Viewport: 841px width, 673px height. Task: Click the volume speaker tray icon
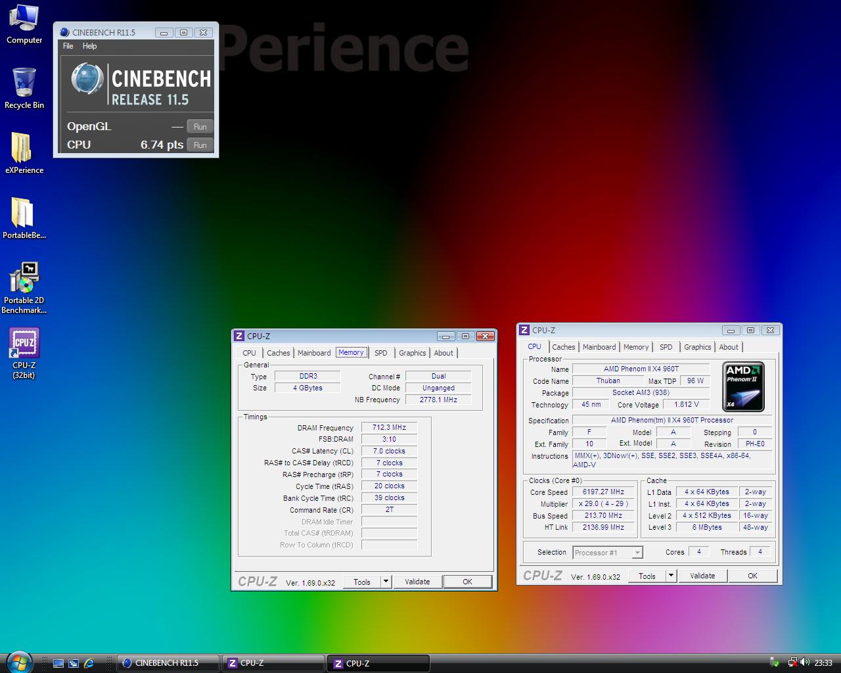pos(805,662)
